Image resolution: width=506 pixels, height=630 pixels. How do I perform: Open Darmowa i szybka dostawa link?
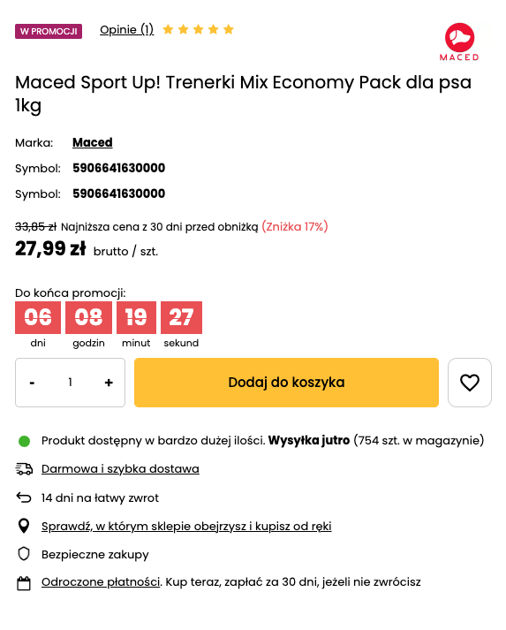click(120, 469)
